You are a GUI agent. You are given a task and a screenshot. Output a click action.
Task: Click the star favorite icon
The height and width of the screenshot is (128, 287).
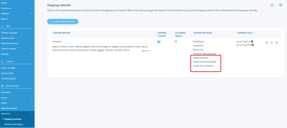coord(272,5)
